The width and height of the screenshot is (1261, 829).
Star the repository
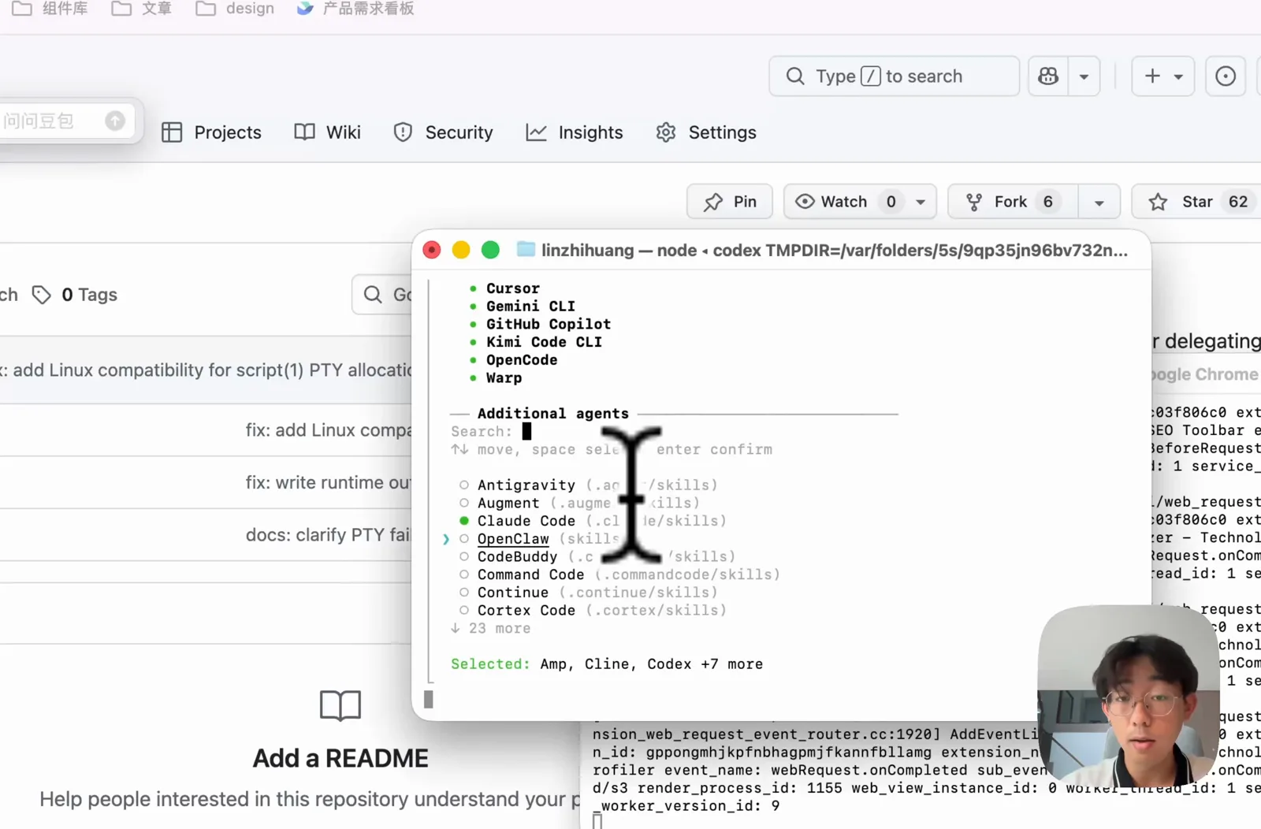point(1196,202)
